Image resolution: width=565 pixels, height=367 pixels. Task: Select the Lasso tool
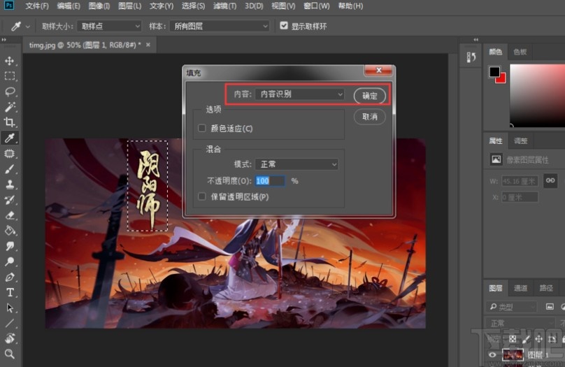[10, 92]
